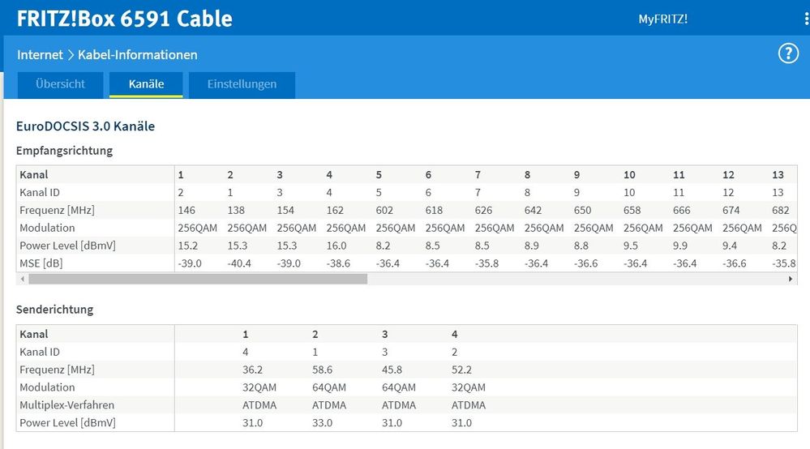810x449 pixels.
Task: Open the MyFRITZ! link in the header
Action: tap(662, 19)
